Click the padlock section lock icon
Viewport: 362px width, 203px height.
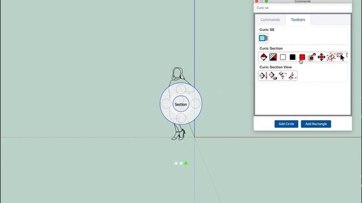(x=312, y=57)
